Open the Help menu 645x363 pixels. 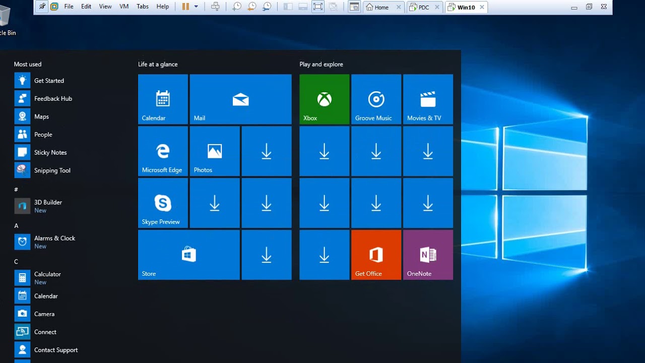(x=163, y=7)
